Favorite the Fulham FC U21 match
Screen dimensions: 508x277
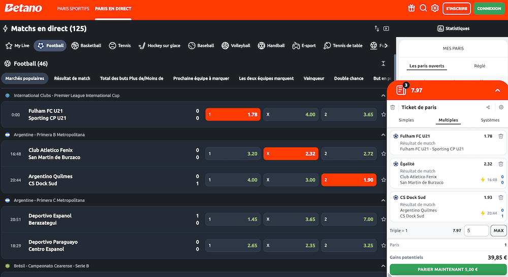[384, 115]
